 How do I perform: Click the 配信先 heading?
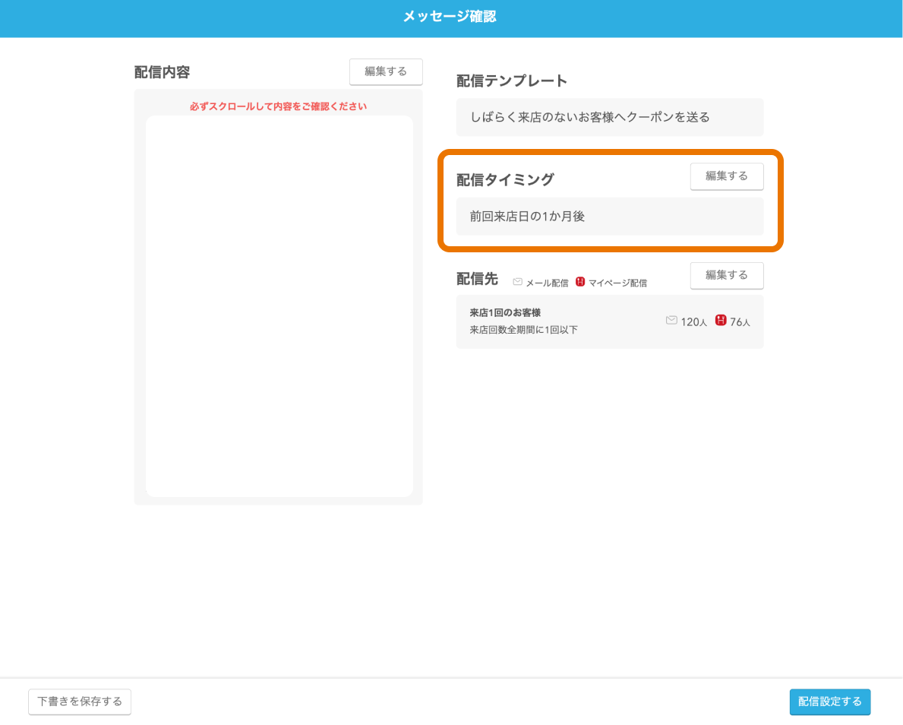tap(477, 279)
